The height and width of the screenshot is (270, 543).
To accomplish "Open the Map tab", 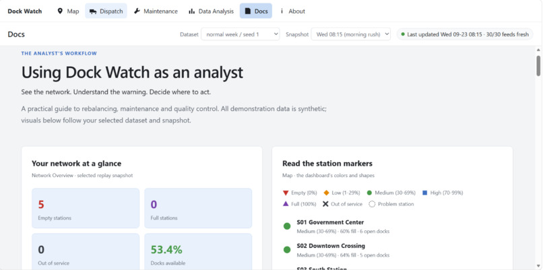I will (68, 11).
